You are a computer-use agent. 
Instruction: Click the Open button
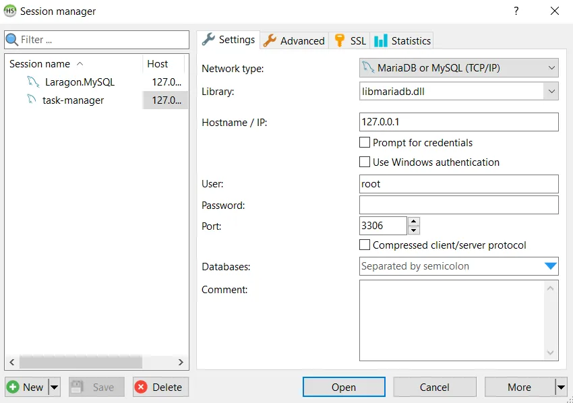pos(344,387)
